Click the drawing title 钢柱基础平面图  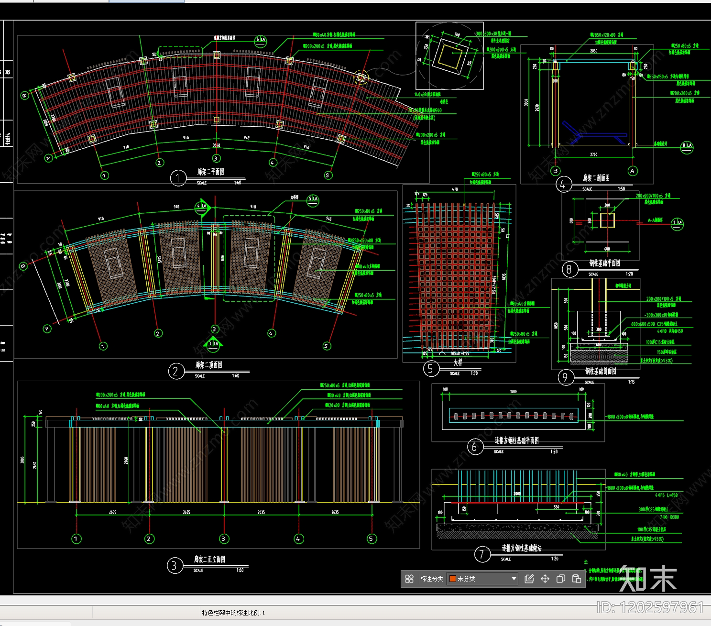tap(604, 264)
